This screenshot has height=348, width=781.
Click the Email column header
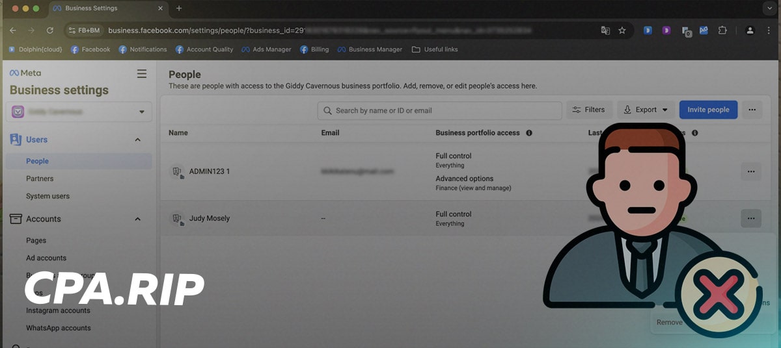tap(331, 133)
